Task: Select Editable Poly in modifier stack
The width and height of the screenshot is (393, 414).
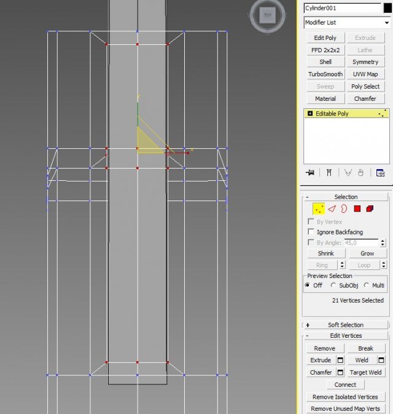Action: (x=332, y=114)
